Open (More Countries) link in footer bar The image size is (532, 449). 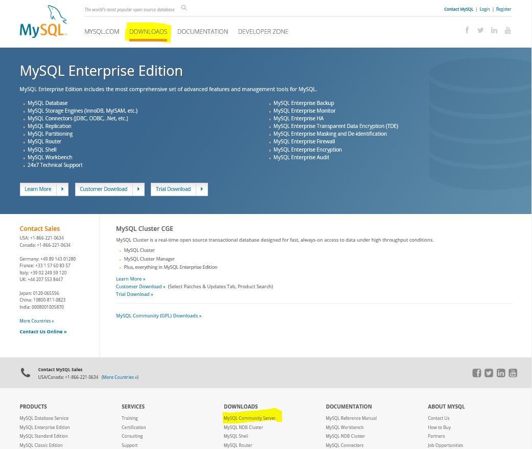[x=120, y=377]
